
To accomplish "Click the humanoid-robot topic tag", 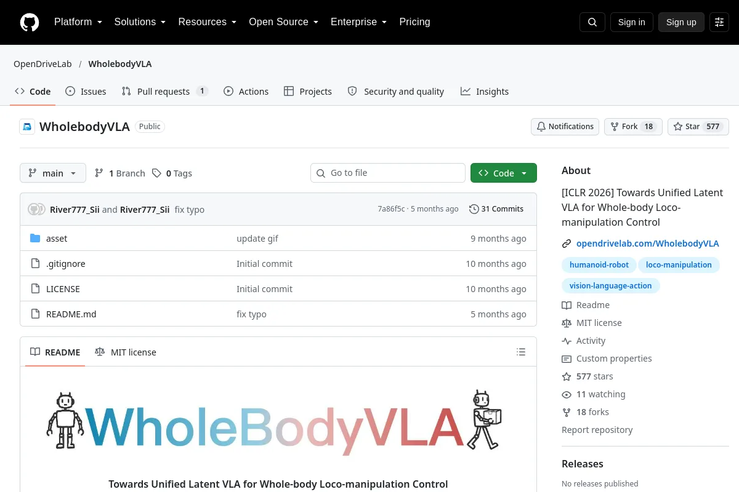I will click(599, 265).
